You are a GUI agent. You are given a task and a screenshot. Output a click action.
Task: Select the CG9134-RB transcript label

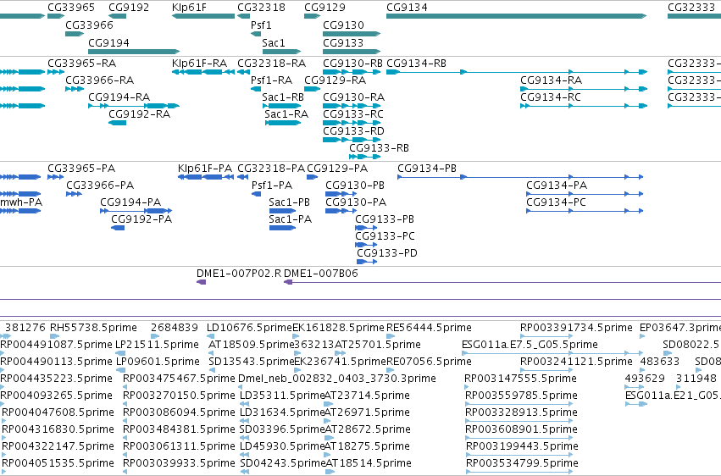pos(416,63)
